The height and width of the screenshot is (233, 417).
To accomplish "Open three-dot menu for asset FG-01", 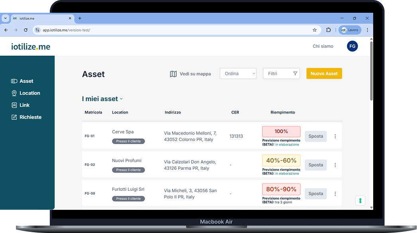I will click(335, 136).
